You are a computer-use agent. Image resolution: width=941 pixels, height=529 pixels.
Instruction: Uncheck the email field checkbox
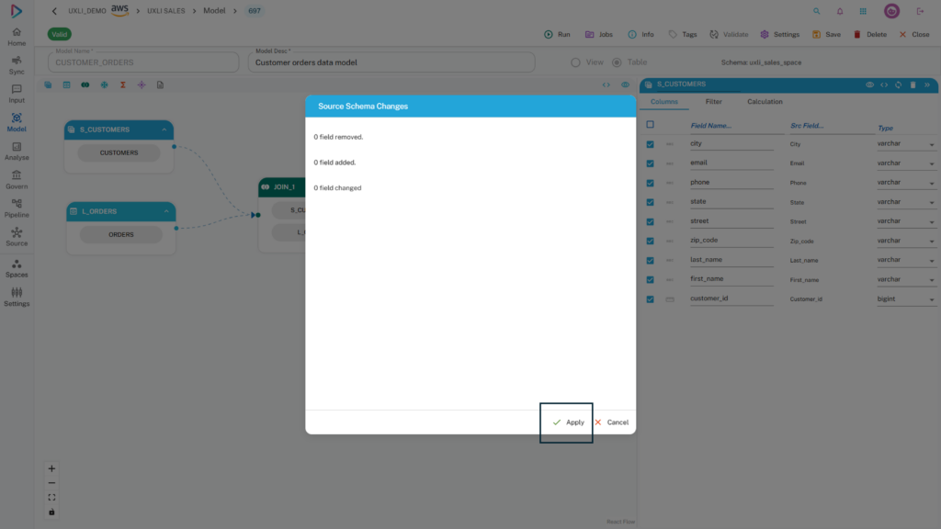(650, 163)
